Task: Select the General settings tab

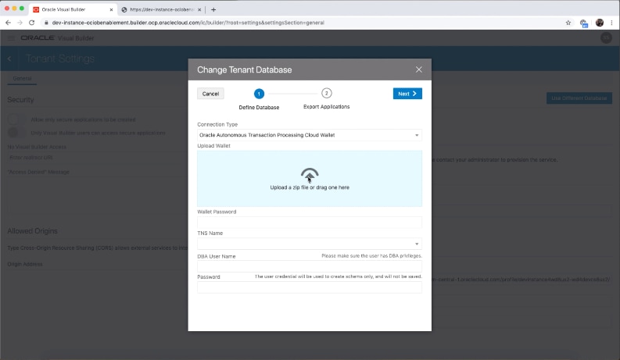Action: [22, 78]
